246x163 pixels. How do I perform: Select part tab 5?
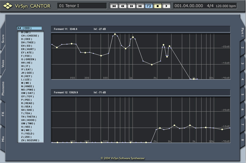point(242,94)
